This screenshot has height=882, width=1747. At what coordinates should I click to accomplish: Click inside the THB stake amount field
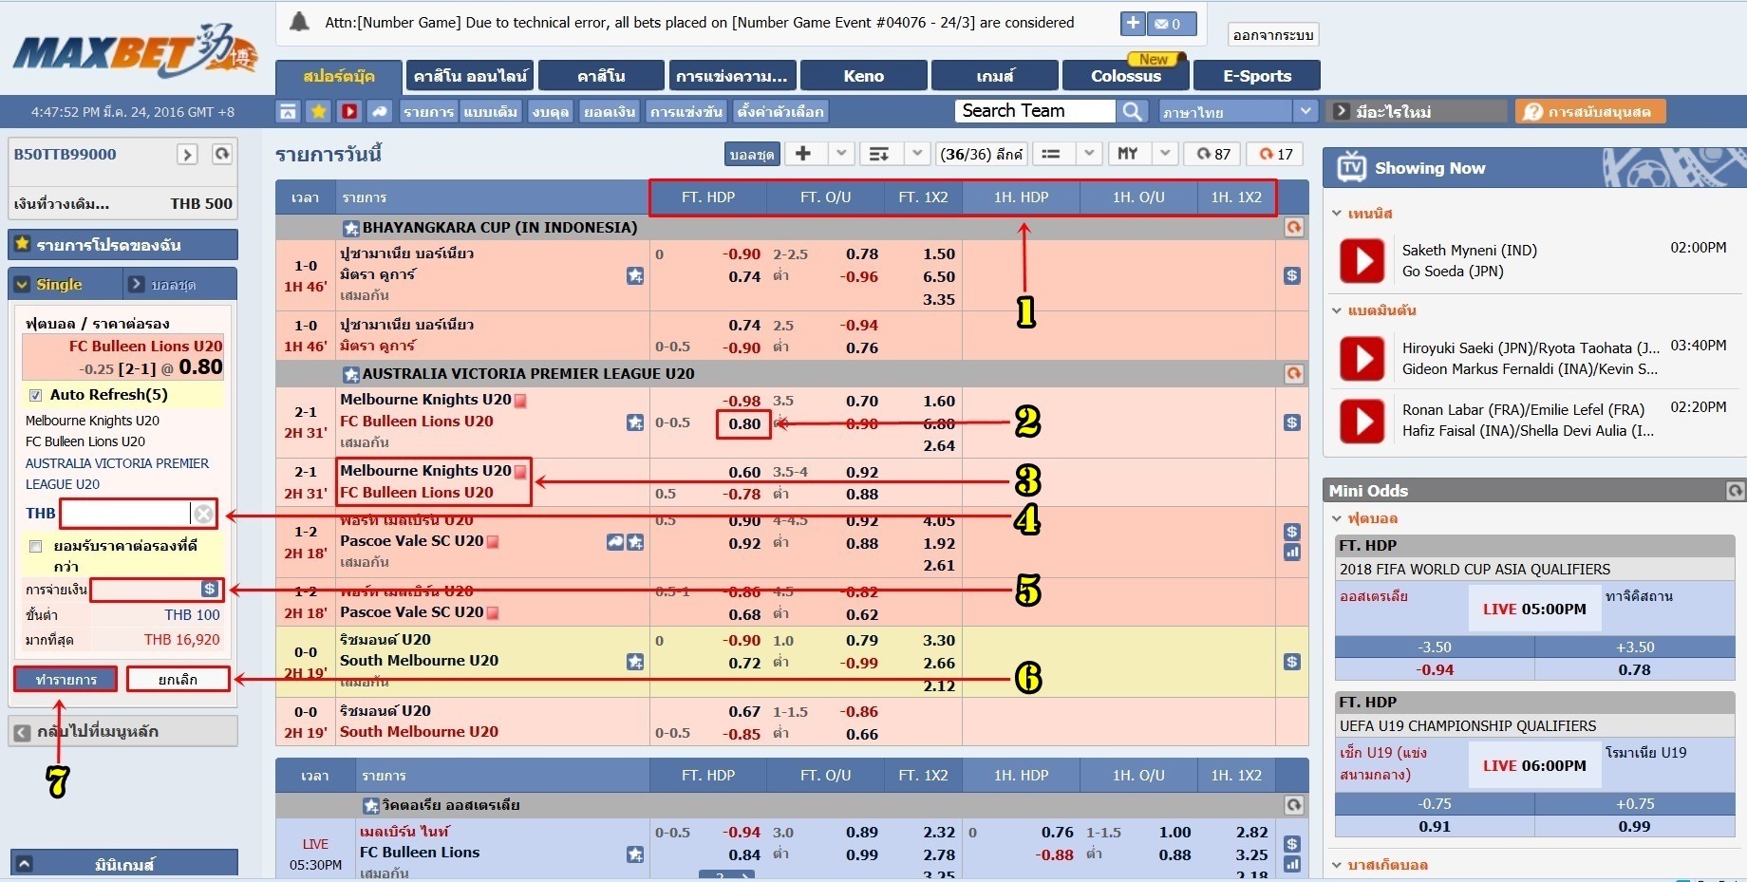point(126,514)
